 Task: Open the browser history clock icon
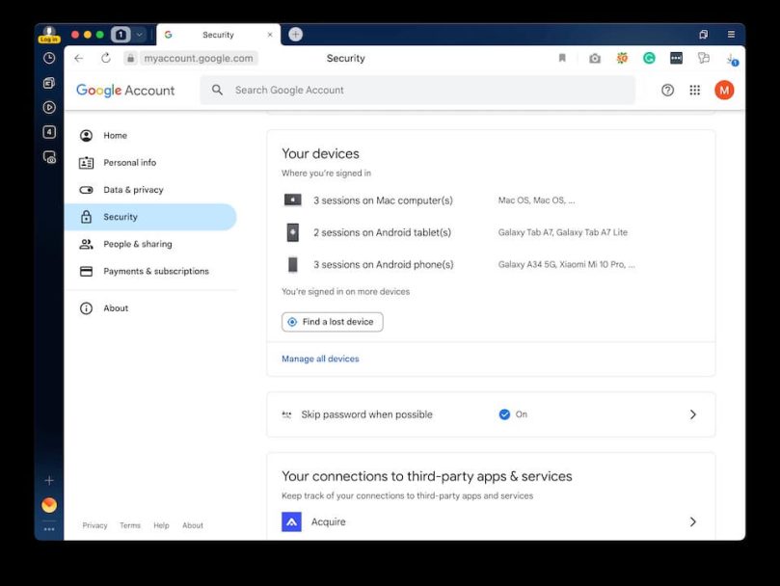[49, 59]
